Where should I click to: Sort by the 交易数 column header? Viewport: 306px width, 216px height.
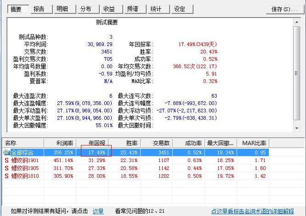point(157,143)
